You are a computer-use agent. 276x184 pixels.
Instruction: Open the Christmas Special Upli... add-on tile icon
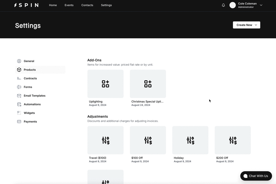pyautogui.click(x=148, y=84)
